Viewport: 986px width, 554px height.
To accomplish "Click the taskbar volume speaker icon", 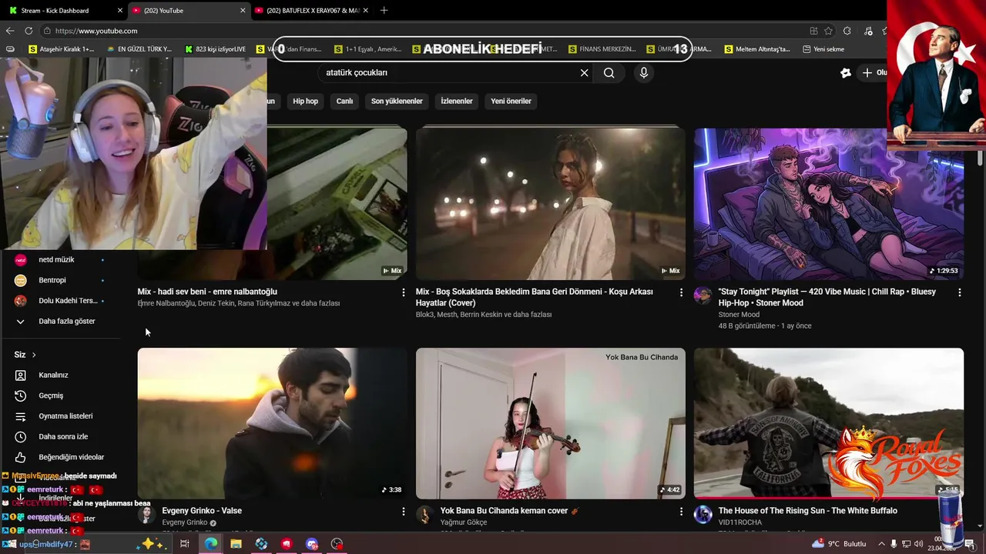I will (x=918, y=544).
